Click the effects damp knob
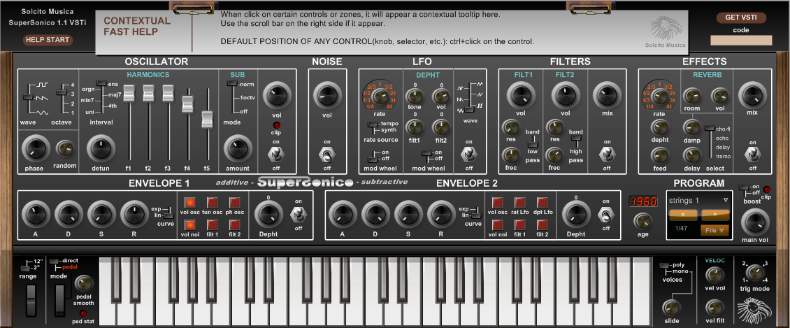 coord(691,127)
